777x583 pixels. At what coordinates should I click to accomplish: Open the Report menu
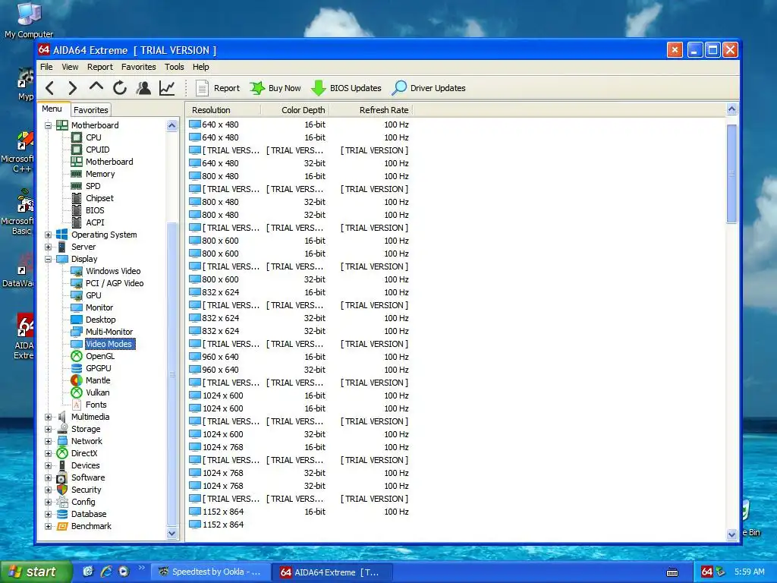click(100, 67)
